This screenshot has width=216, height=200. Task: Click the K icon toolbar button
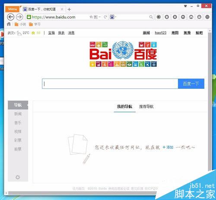159,17
